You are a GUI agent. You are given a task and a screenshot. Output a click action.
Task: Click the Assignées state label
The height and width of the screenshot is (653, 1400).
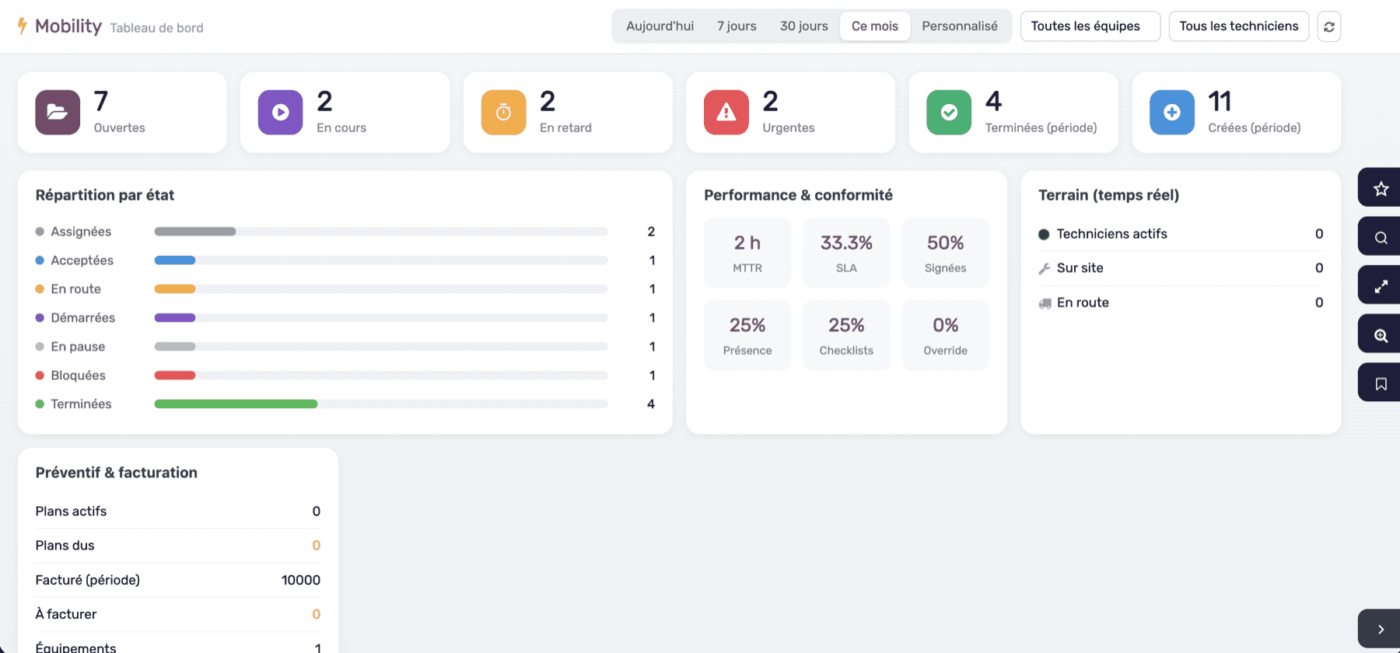tap(81, 232)
